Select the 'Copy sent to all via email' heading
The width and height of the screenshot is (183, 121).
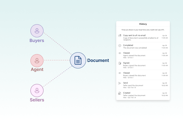pos(134,35)
